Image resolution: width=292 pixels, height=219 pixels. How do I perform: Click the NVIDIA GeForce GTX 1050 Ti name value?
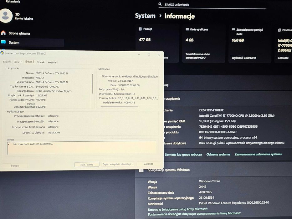click(52, 74)
